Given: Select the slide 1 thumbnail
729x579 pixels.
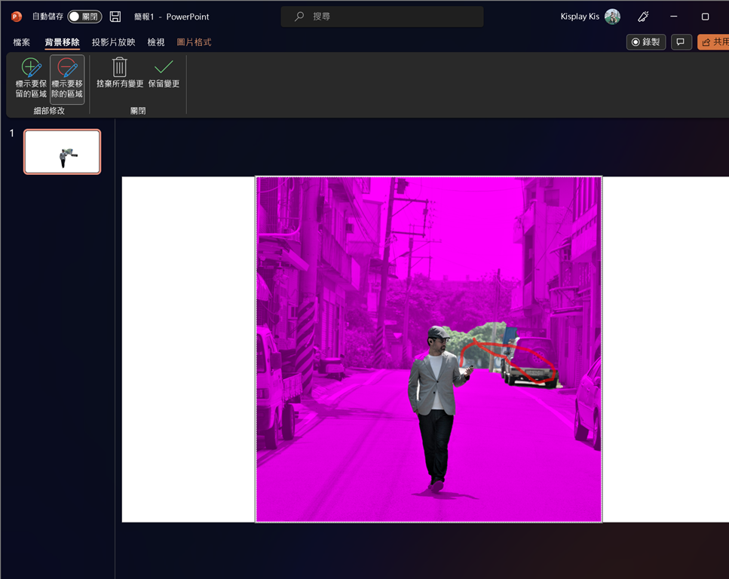Looking at the screenshot, I should pyautogui.click(x=62, y=152).
